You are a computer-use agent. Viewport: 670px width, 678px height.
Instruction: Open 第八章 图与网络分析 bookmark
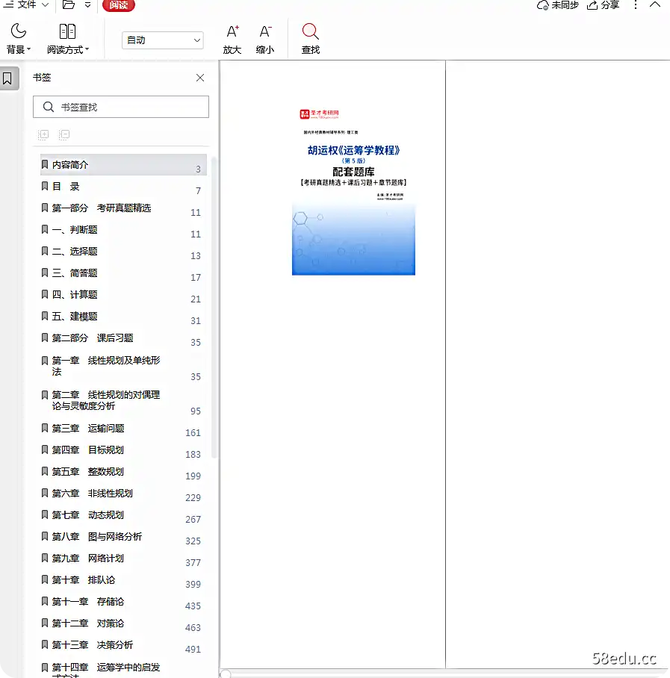click(x=123, y=537)
